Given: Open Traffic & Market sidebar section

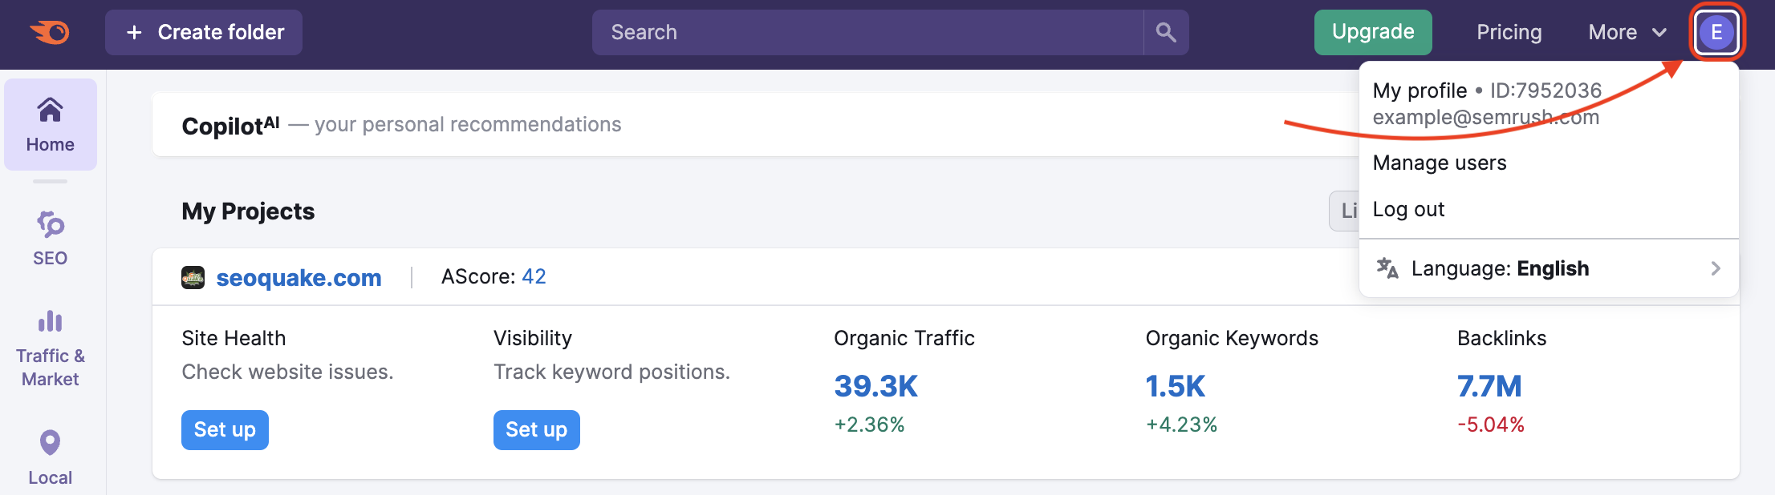Looking at the screenshot, I should tap(50, 348).
